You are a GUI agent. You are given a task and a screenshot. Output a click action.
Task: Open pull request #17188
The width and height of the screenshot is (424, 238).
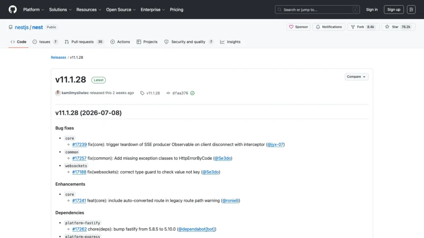pyautogui.click(x=79, y=172)
